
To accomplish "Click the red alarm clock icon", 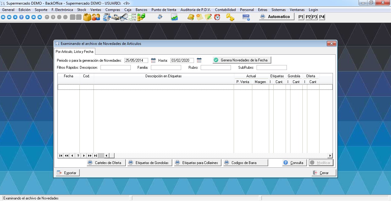I will pos(217,17).
